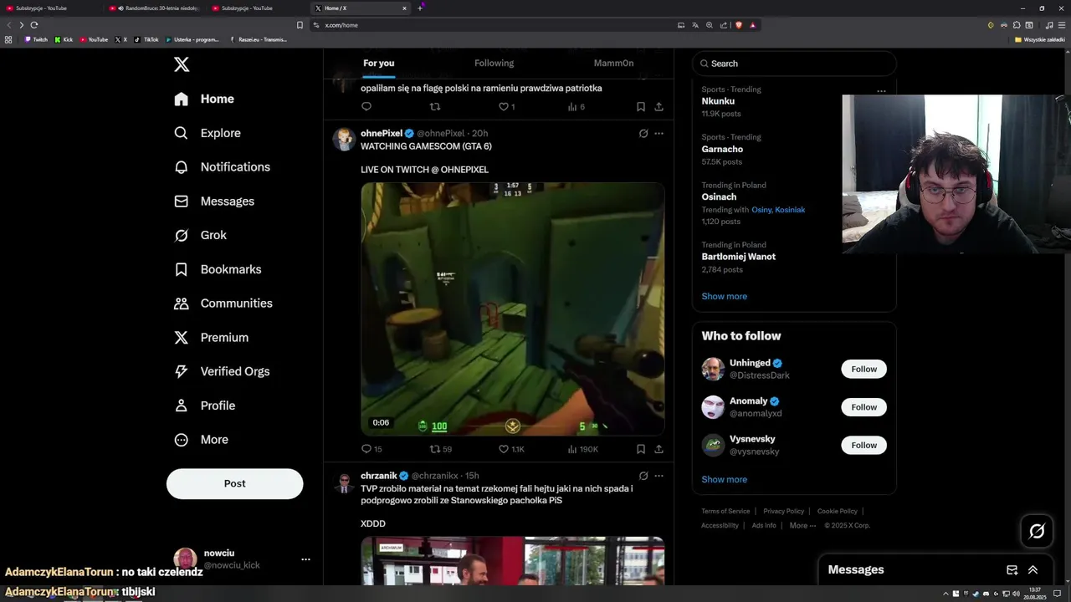
Task: Open the More menu in sidebar
Action: click(x=202, y=440)
